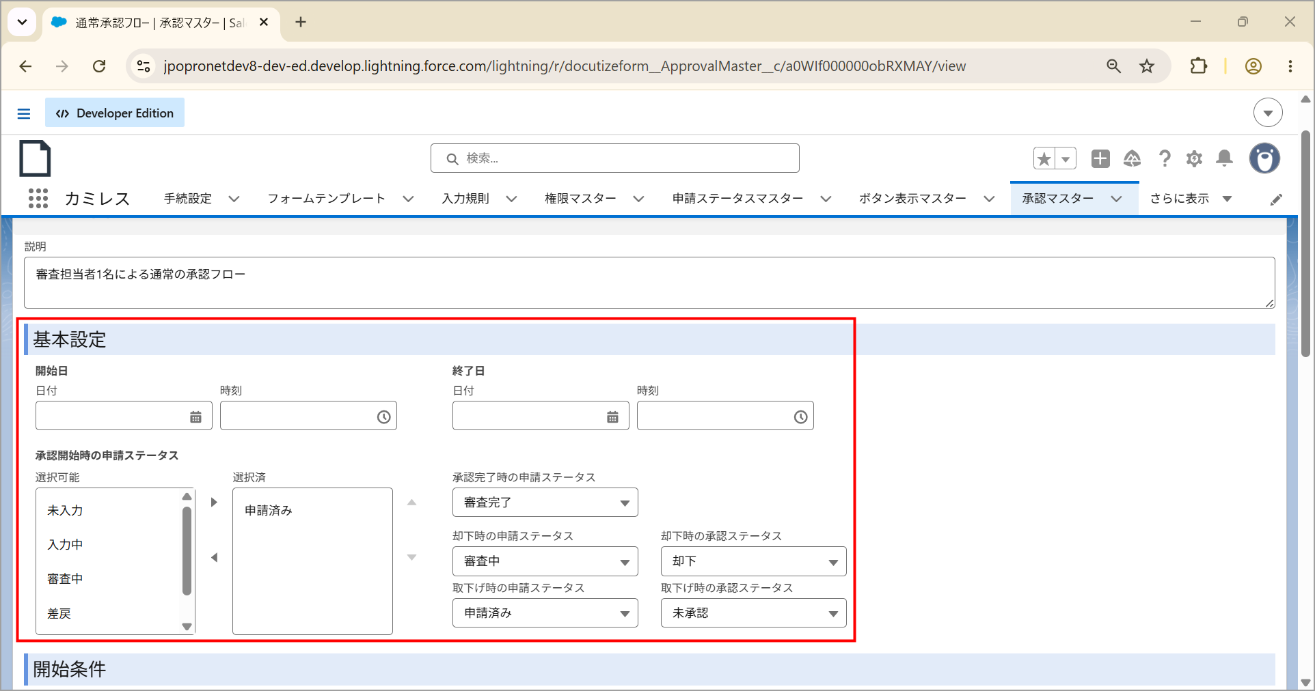This screenshot has height=691, width=1315.
Task: Expand the 承認マスター tab chevron
Action: coord(1116,199)
